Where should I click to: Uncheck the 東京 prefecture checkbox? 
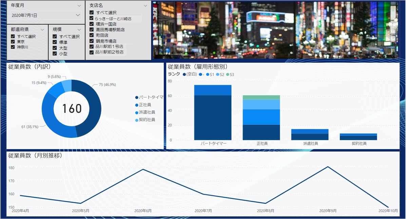coord(13,42)
